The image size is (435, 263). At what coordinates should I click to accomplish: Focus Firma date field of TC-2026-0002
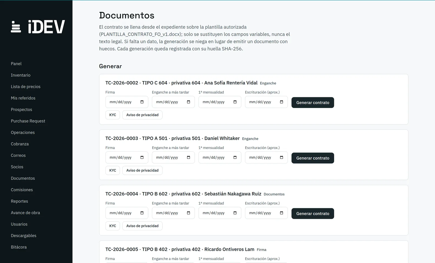[127, 102]
